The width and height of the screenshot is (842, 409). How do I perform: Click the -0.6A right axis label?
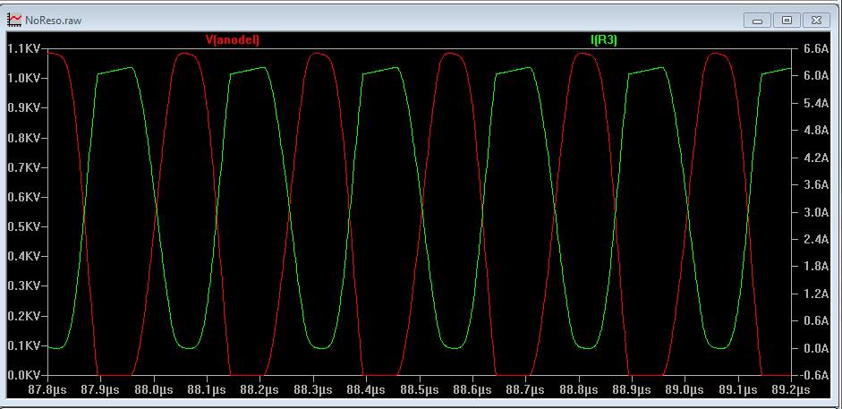pyautogui.click(x=813, y=375)
